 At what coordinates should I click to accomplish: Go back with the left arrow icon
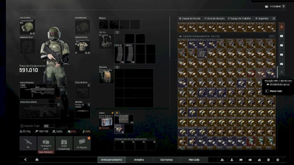coord(25,160)
